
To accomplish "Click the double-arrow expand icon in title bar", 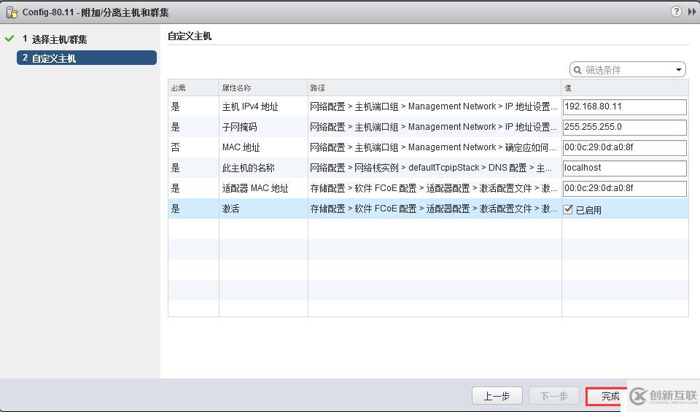I will 691,12.
